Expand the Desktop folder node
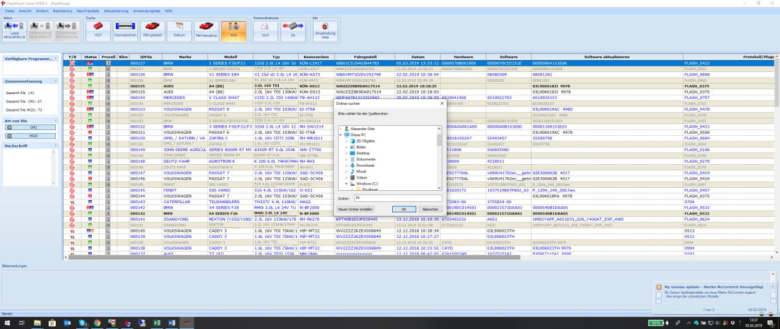The image size is (780, 329). point(346,153)
